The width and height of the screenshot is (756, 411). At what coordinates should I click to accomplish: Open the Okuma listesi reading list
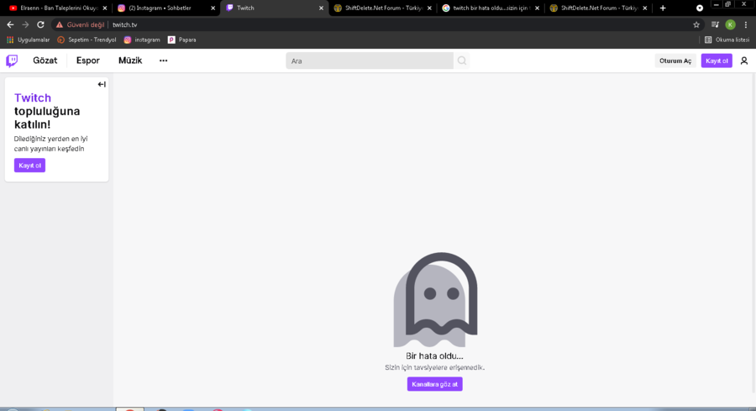pos(727,40)
